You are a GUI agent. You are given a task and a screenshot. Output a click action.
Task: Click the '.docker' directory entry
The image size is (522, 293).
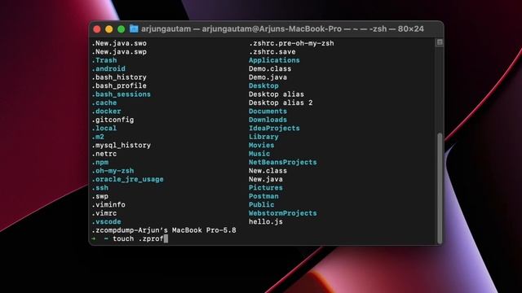[x=107, y=112]
